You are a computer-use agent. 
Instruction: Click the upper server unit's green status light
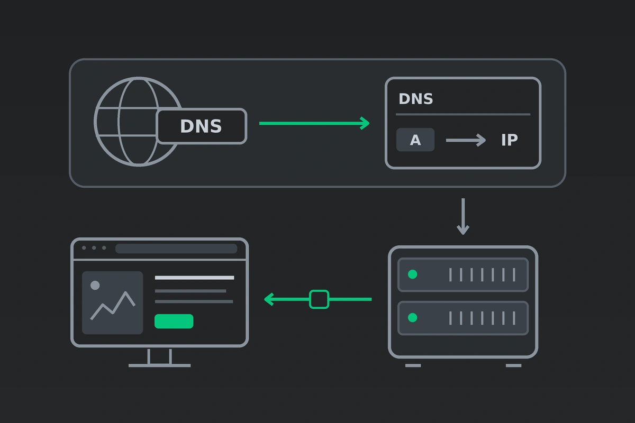tap(412, 274)
